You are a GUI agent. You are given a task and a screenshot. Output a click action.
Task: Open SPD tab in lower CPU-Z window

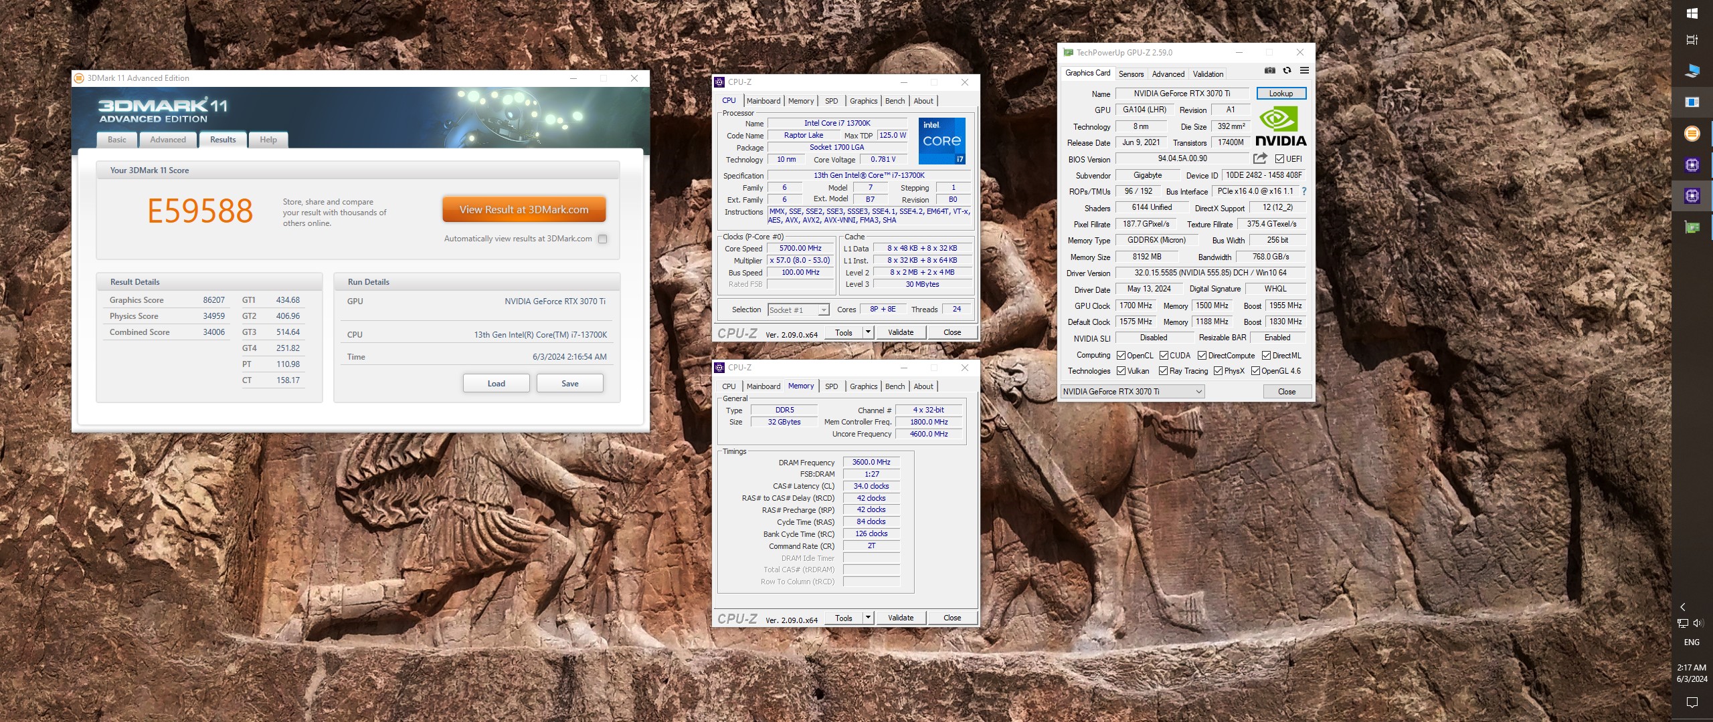(x=831, y=386)
